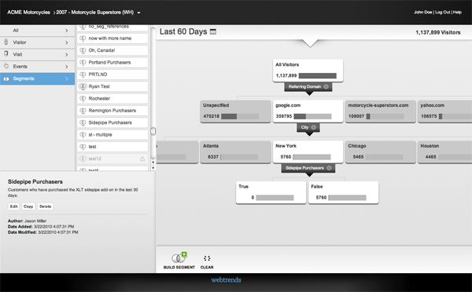
Task: Select the Visitor menu item
Action: tap(37, 42)
